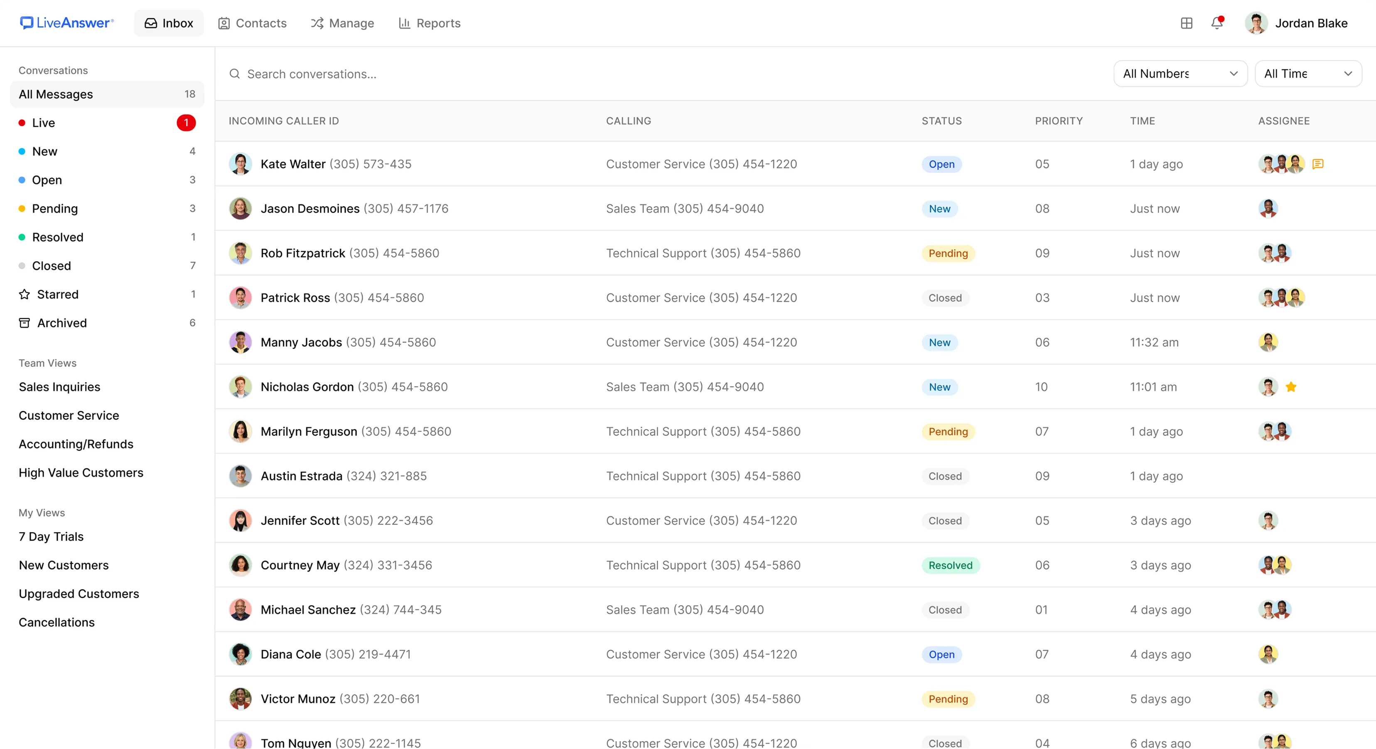Click '11:01 am' time on Nicholas Gordon's row
Screen dimensions: 1376x749
point(1153,387)
